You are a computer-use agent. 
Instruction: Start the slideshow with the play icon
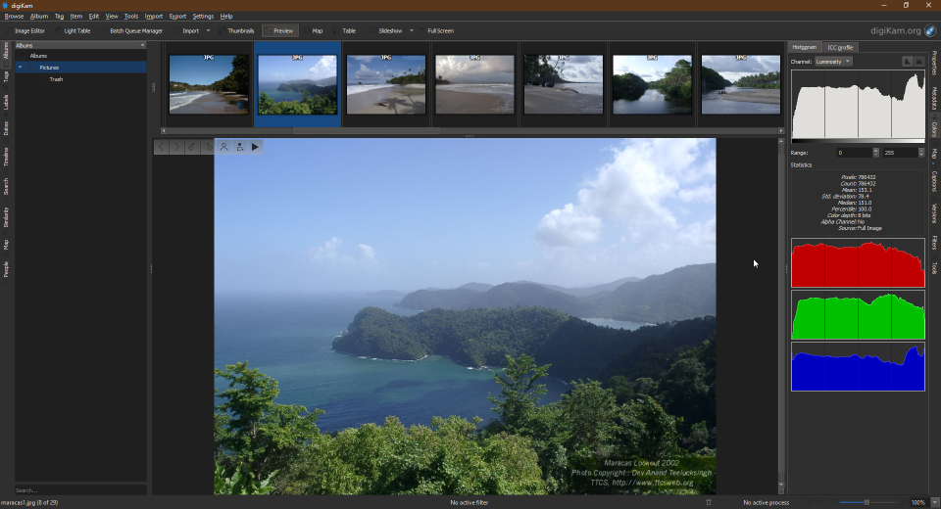point(256,147)
